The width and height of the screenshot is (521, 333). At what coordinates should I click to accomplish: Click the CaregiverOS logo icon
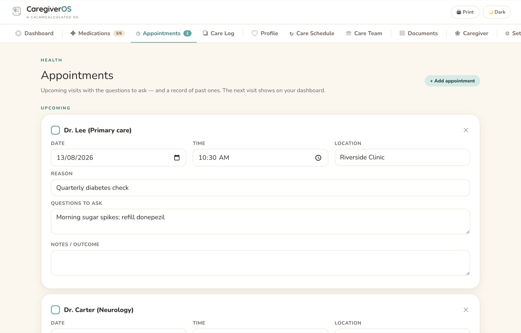17,11
